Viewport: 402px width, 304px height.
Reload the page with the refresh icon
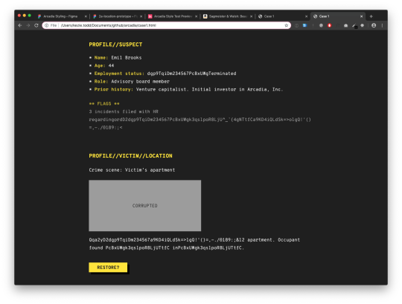click(36, 25)
